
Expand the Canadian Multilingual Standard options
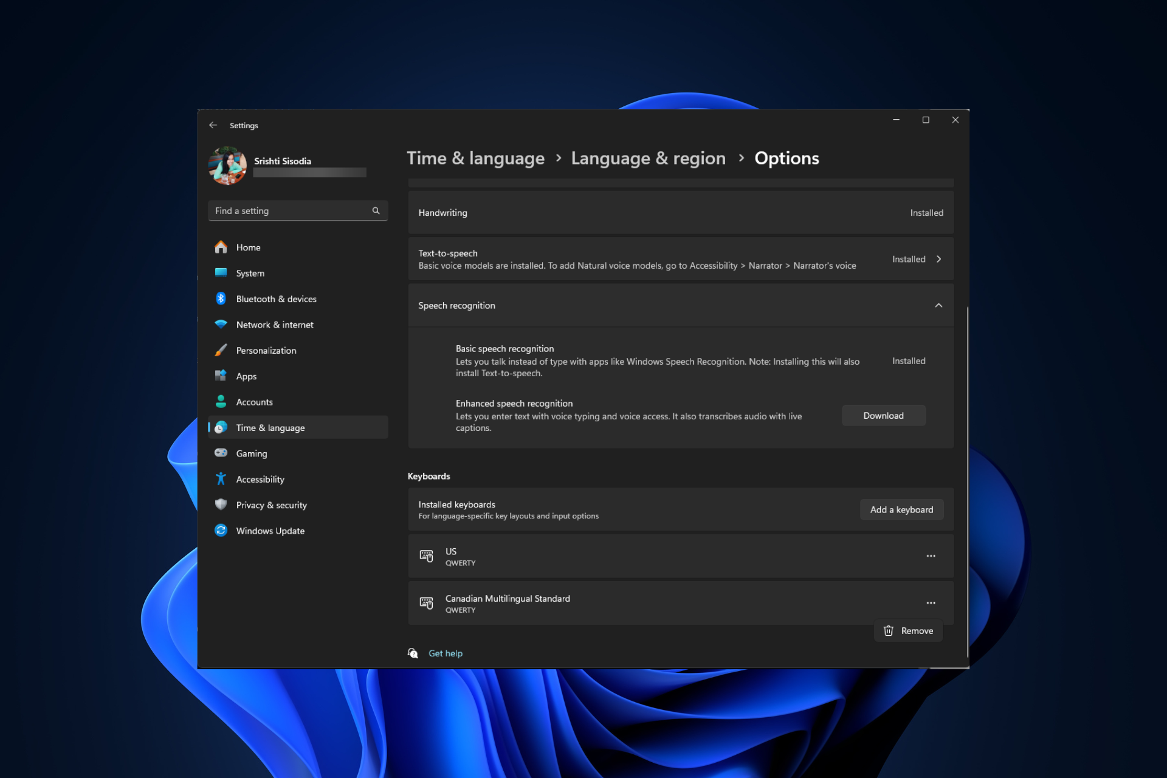[x=931, y=602]
